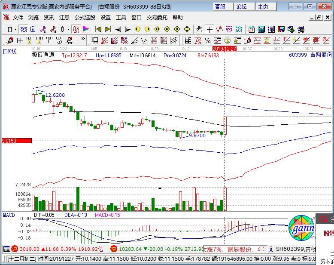Screen dimensions: 334x265
Task: Click the 极反通道 indicator label
Action: 43,55
